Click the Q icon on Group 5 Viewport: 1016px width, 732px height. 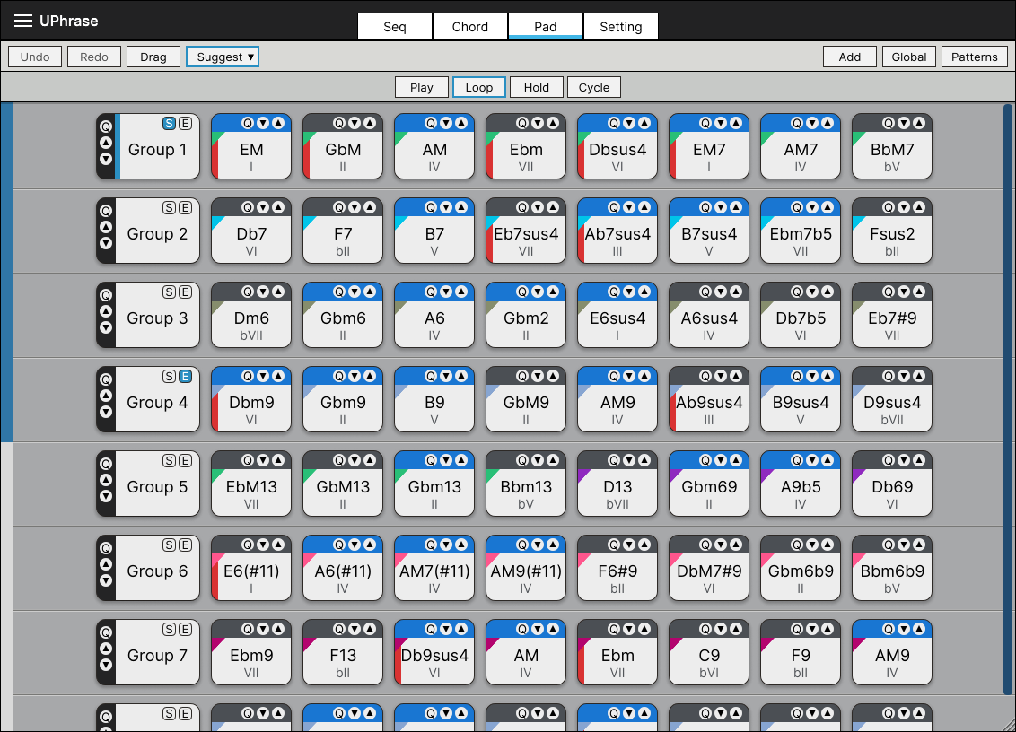pos(106,464)
